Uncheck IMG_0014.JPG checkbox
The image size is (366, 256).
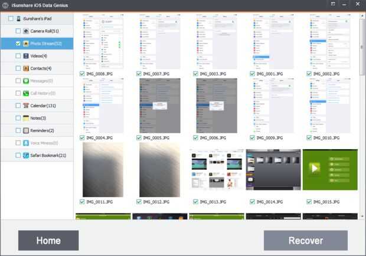click(252, 202)
